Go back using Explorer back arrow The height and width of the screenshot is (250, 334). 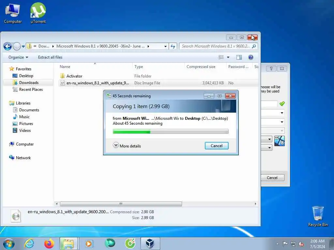click(x=8, y=46)
